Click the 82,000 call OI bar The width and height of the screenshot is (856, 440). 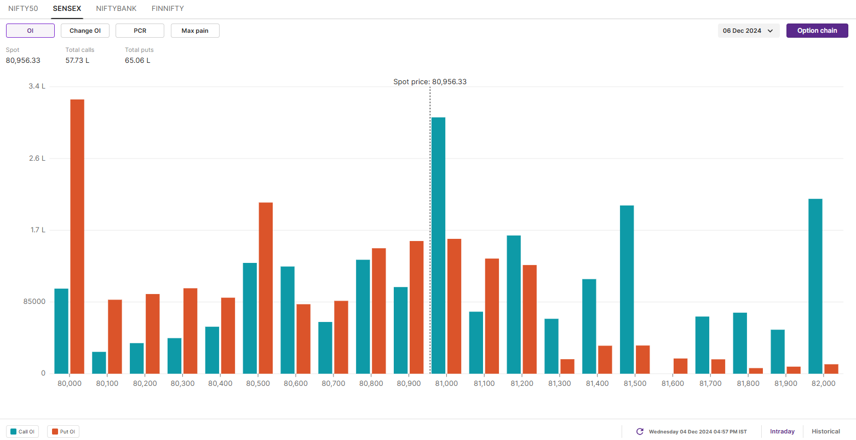coord(815,286)
